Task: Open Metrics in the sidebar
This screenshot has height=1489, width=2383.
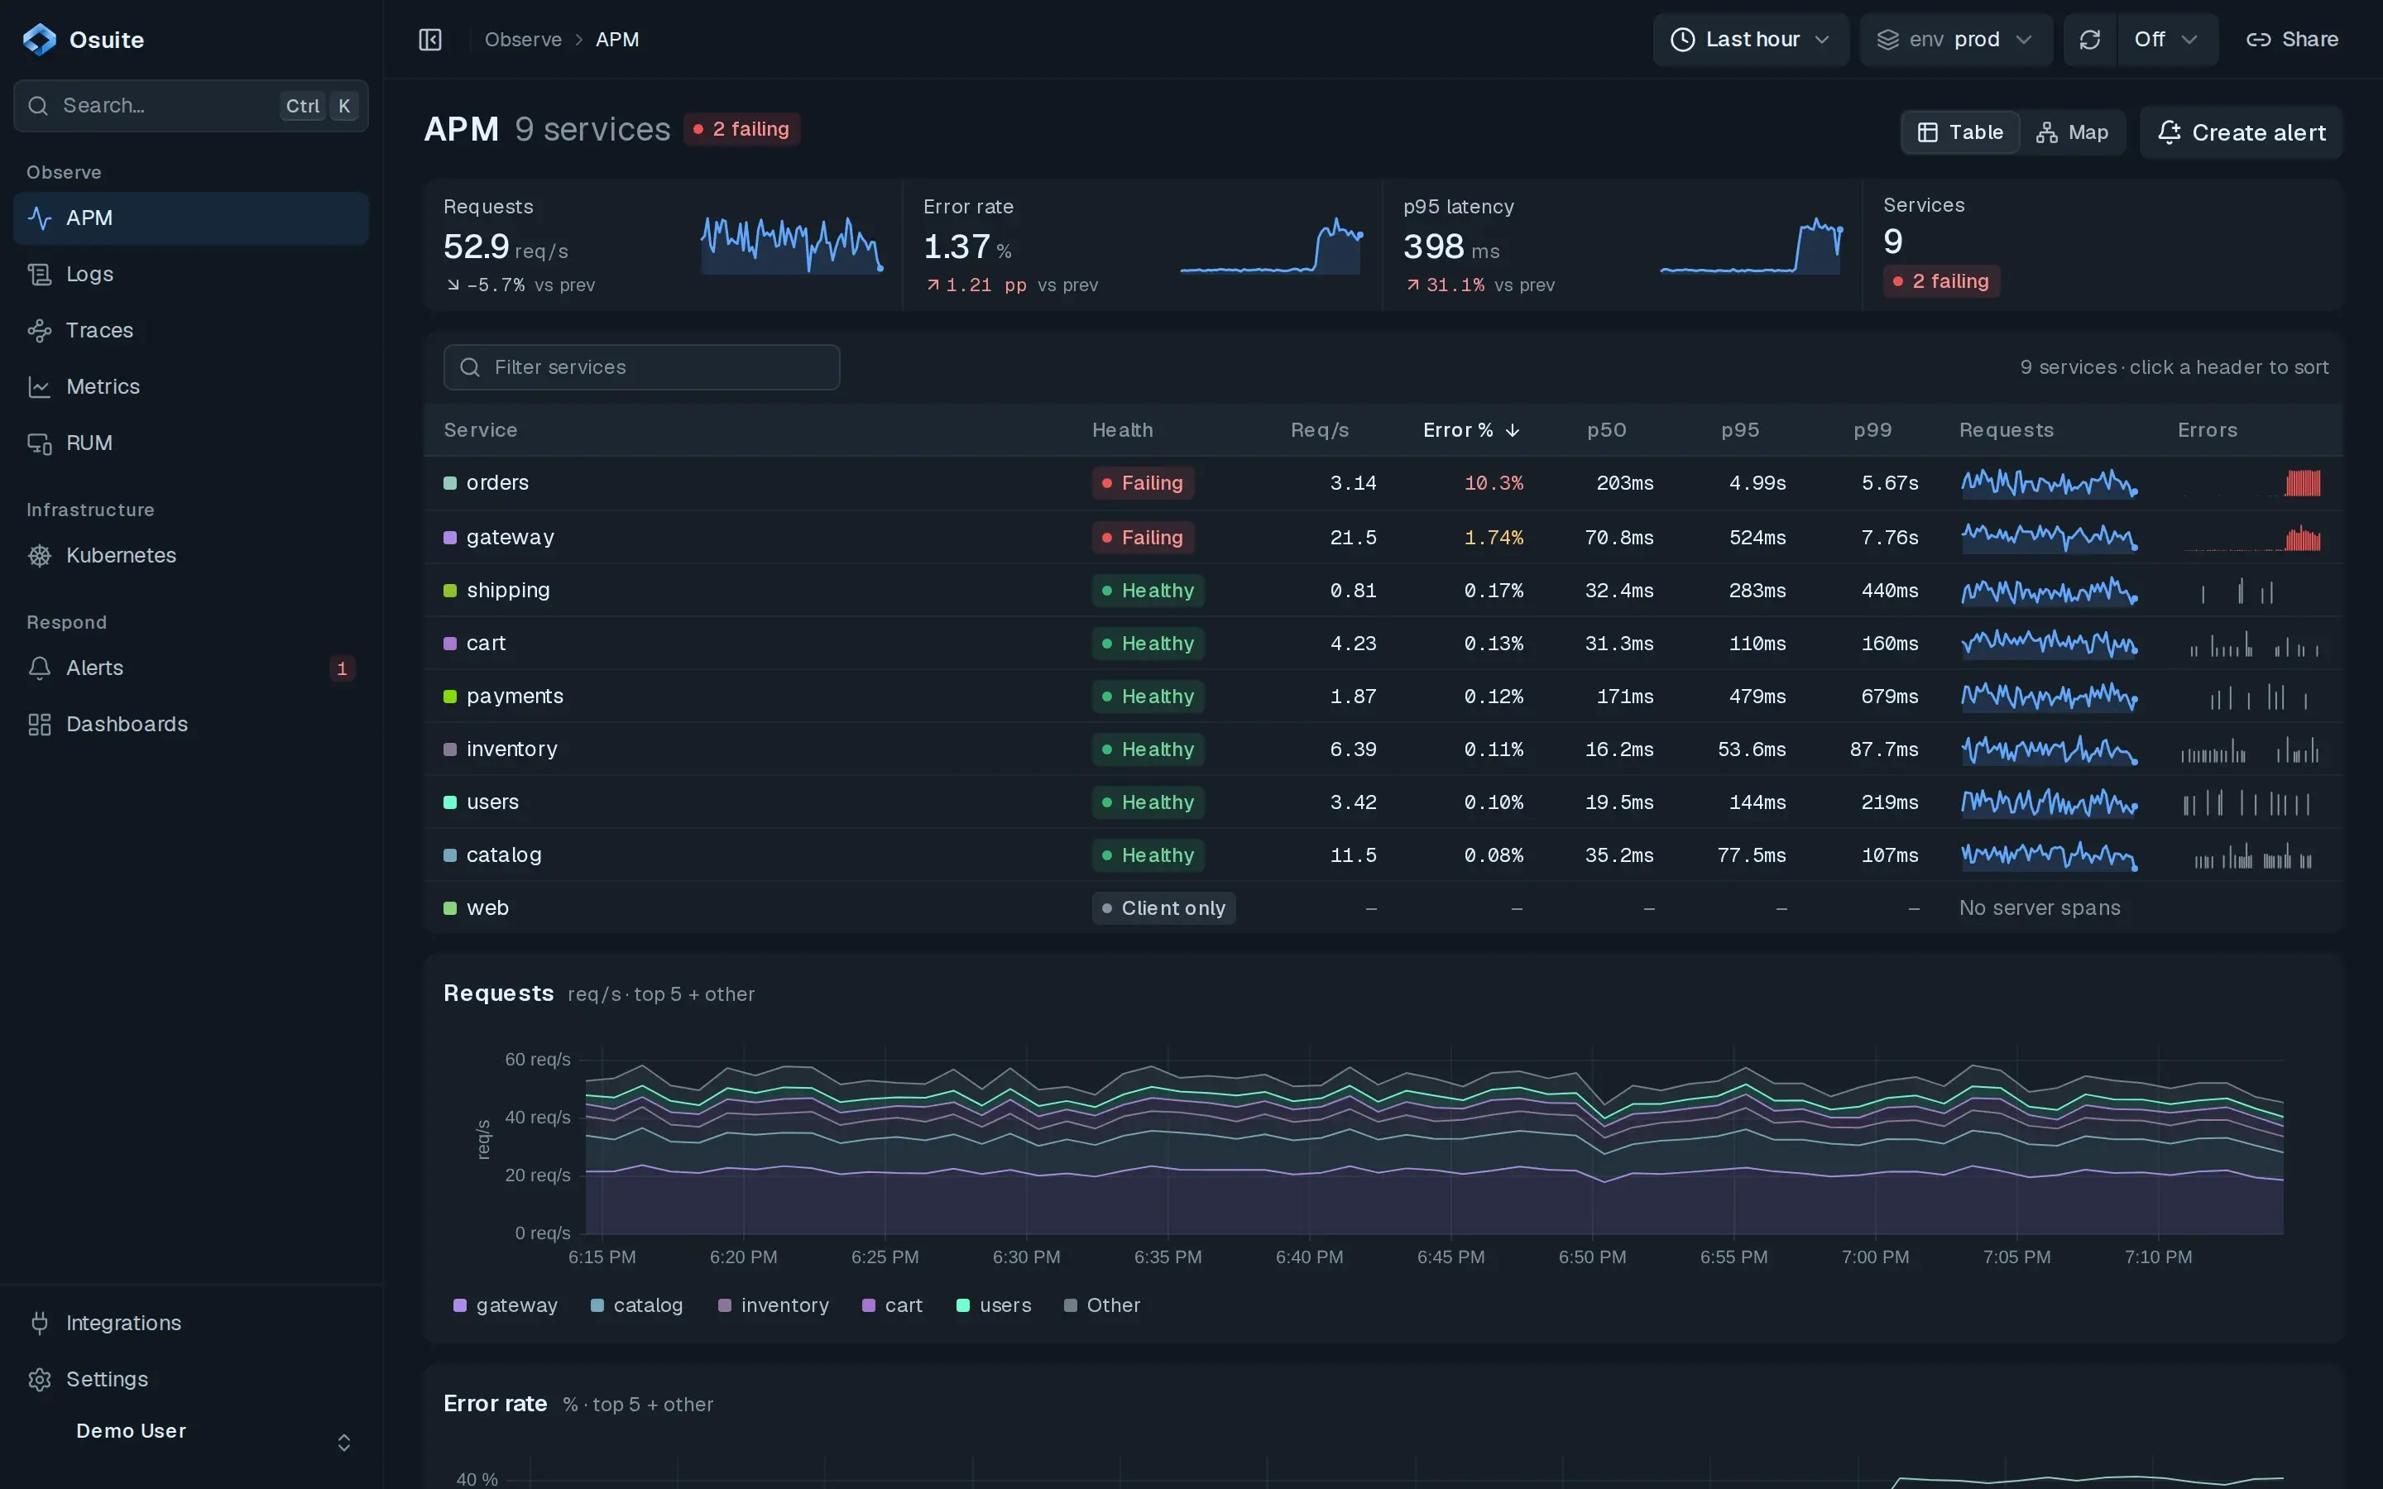Action: (x=191, y=386)
